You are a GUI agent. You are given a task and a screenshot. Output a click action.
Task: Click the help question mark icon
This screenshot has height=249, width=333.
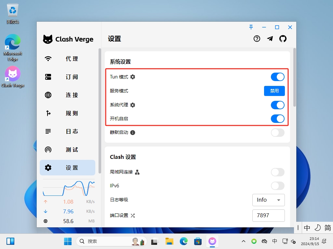[x=257, y=39]
